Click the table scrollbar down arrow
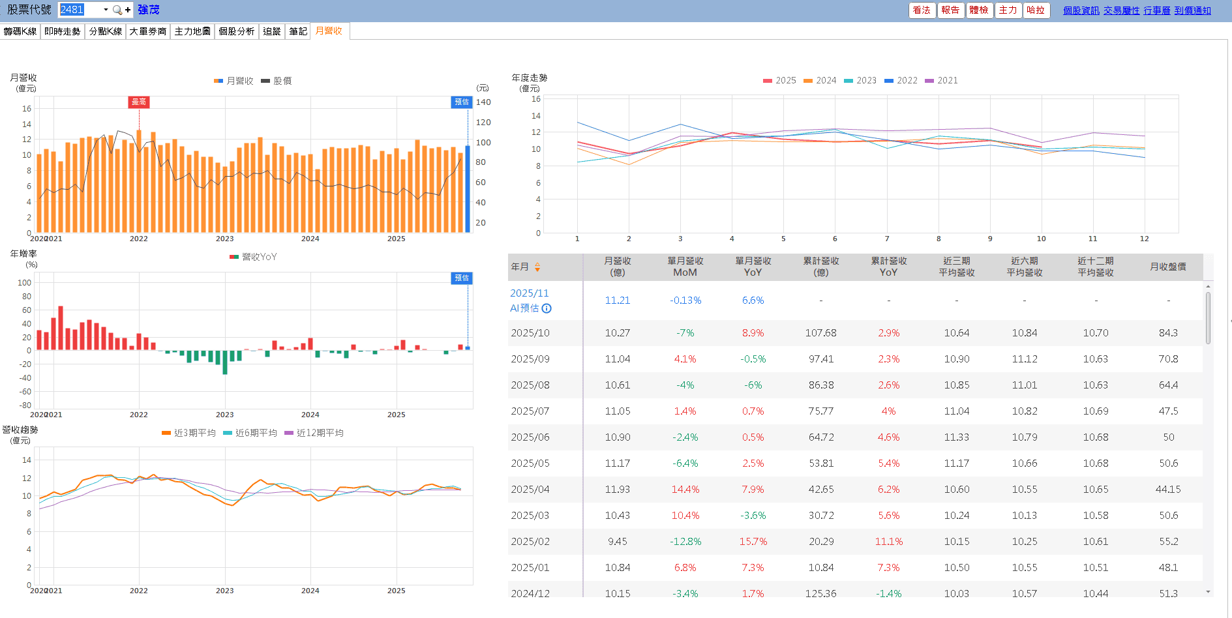1232x618 pixels. click(1208, 592)
